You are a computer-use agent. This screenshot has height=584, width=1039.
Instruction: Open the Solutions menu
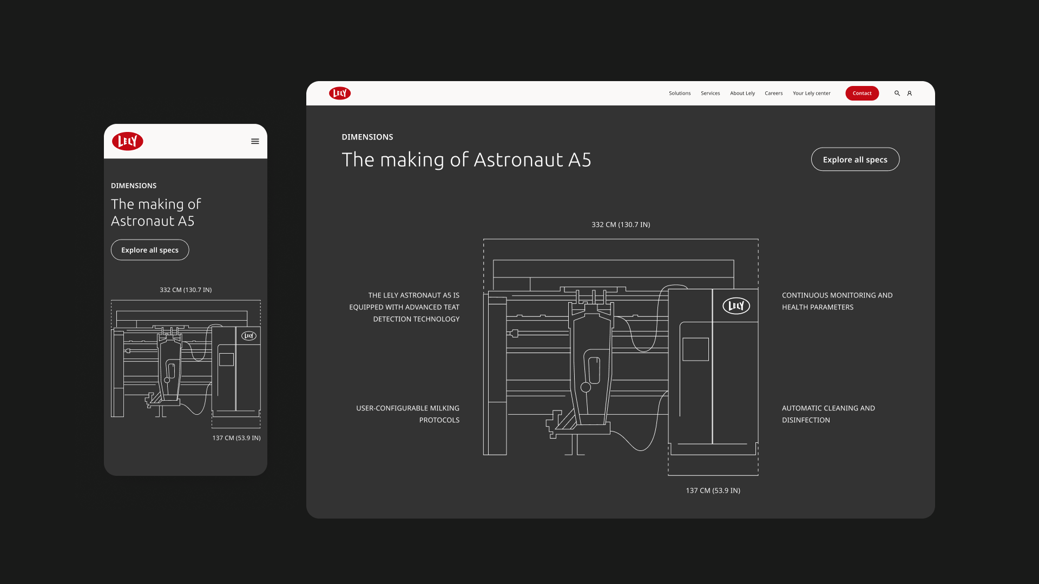[680, 94]
